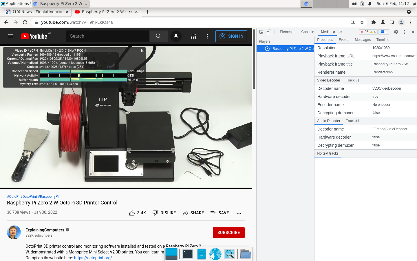This screenshot has width=417, height=261.
Task: Toggle DevTools device toolbar
Action: (269, 32)
